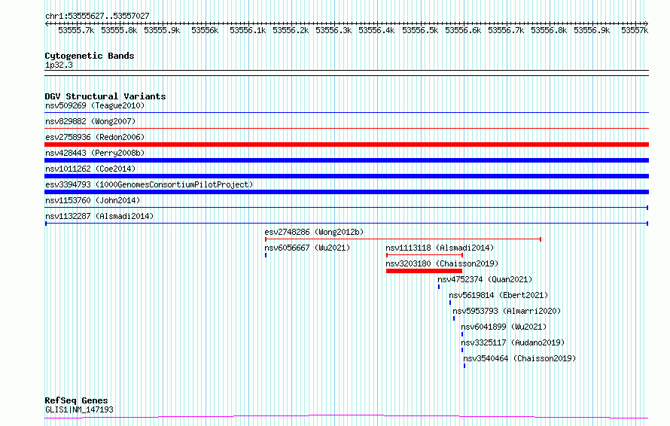Open variant nsv1132287 (Alsmadi2014) label
670x426 pixels.
point(99,216)
